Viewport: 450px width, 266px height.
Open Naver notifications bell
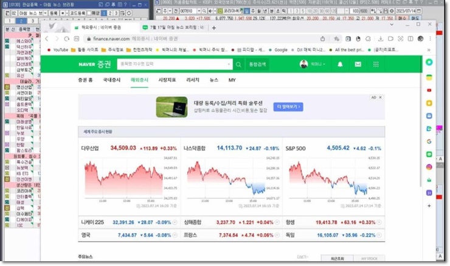(x=340, y=64)
